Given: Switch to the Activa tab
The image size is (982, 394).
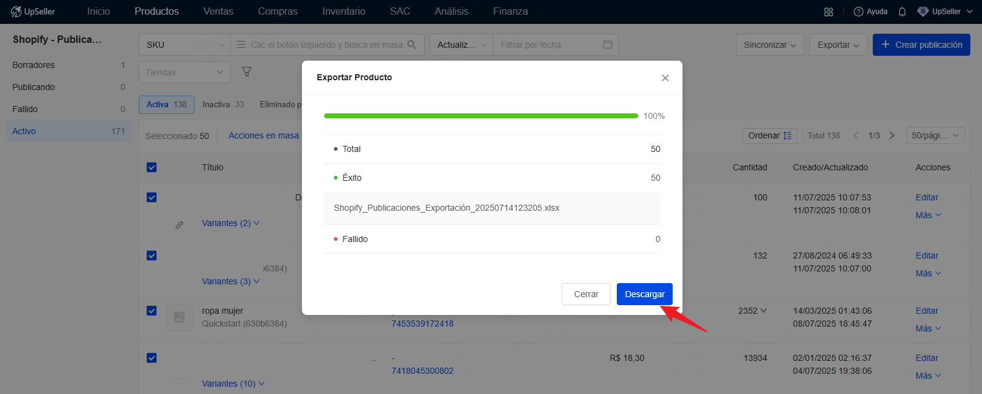Looking at the screenshot, I should 166,105.
